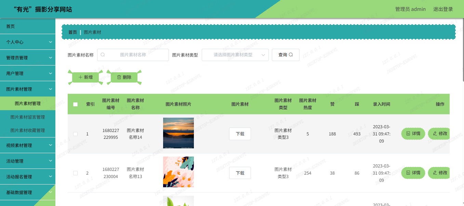Open 图片素材留言管理 in the sidebar
This screenshot has height=206, width=464.
(28, 117)
